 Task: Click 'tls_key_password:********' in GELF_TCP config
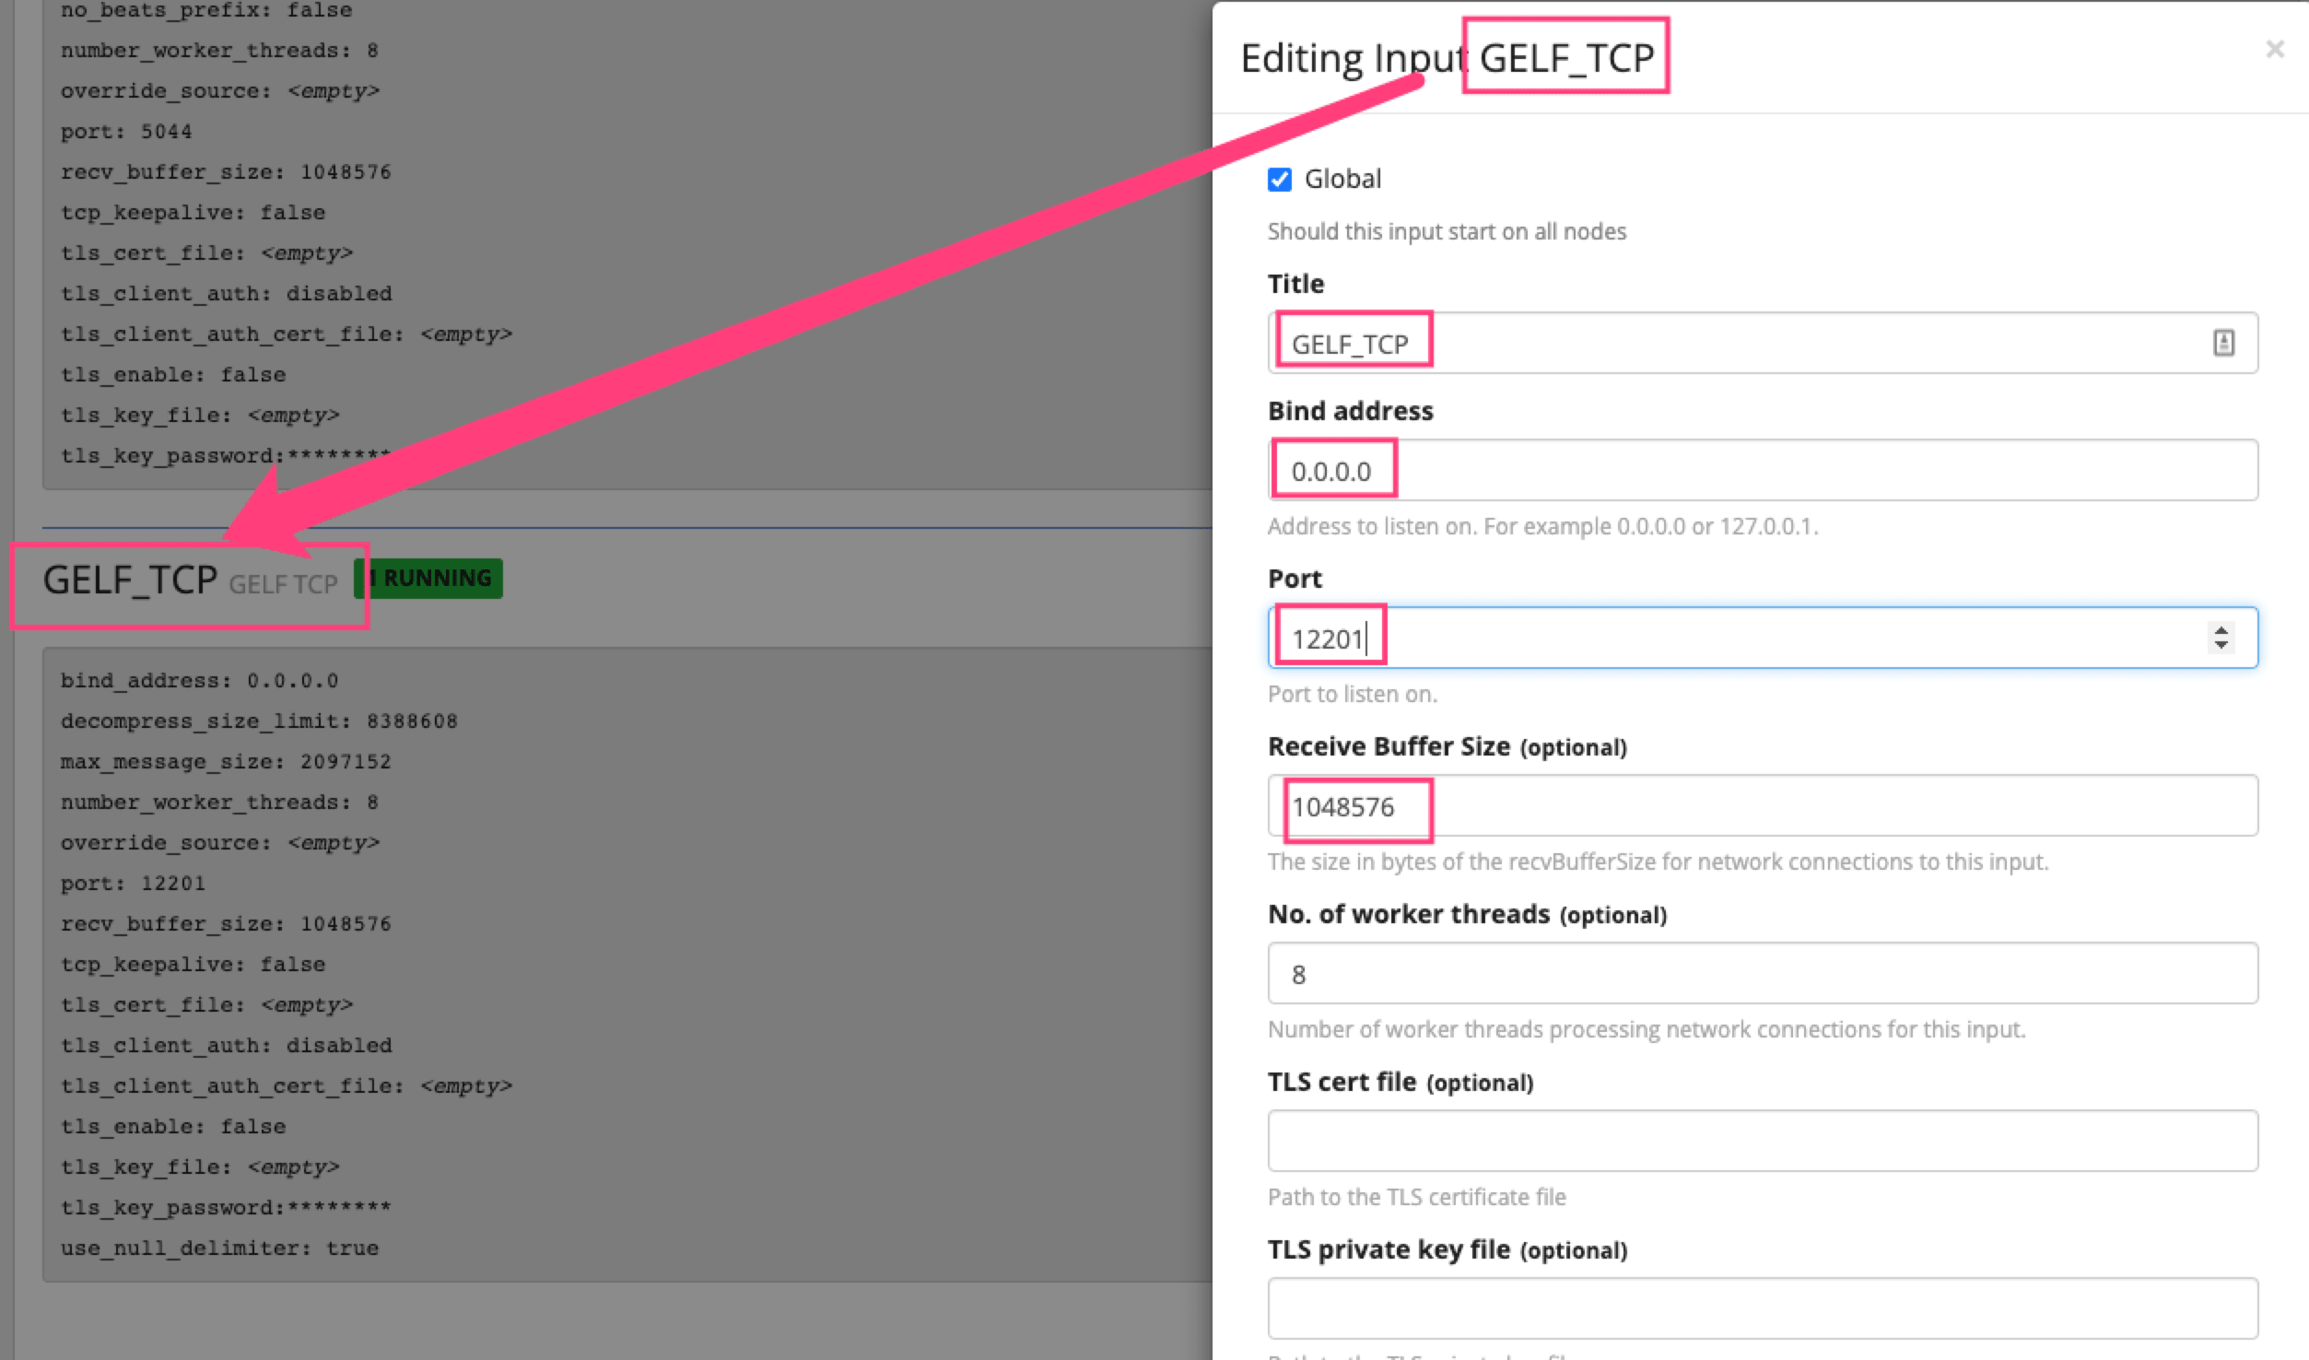pos(226,1207)
